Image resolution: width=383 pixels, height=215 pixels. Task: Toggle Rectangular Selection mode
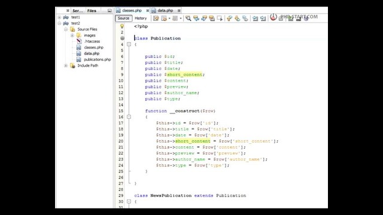tap(220, 19)
